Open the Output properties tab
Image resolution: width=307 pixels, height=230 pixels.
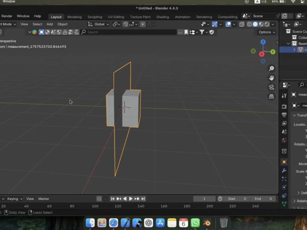click(284, 115)
